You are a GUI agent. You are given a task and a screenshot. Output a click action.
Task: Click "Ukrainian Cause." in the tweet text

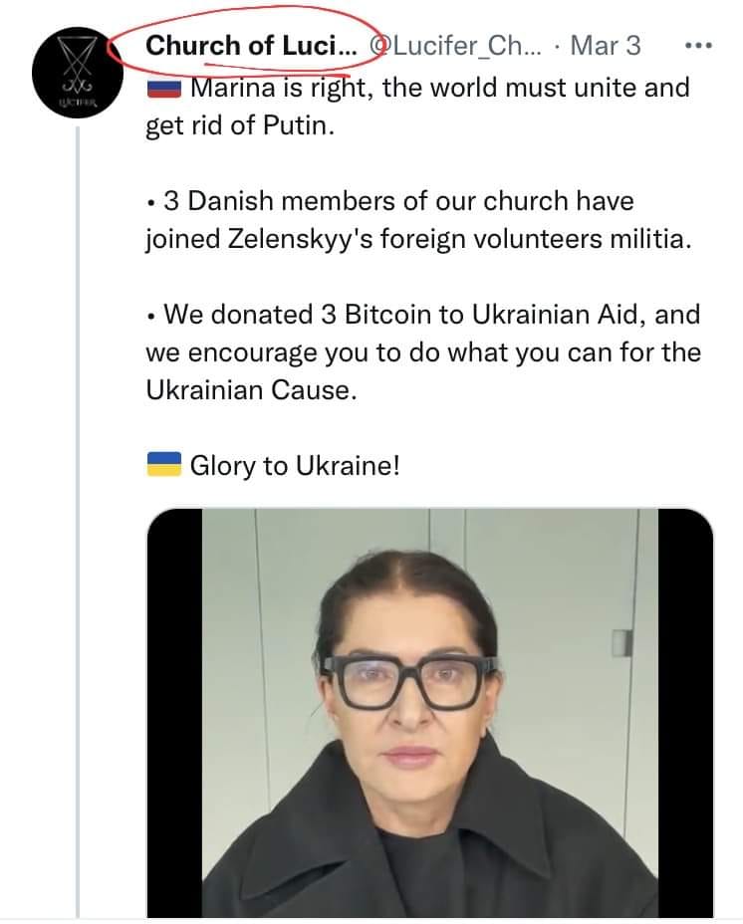pos(250,390)
